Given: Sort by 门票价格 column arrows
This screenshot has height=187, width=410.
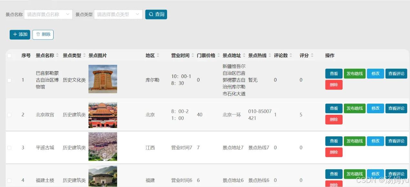Looking at the screenshot, I should click(x=218, y=55).
